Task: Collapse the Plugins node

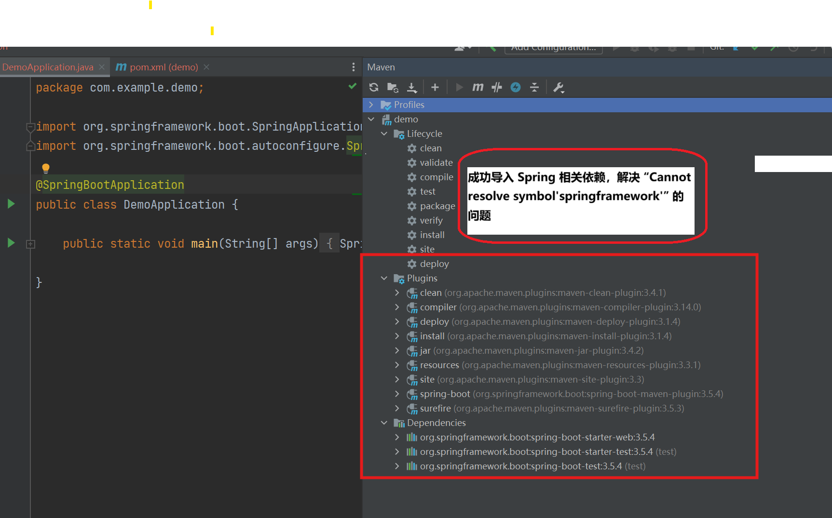Action: (x=384, y=278)
